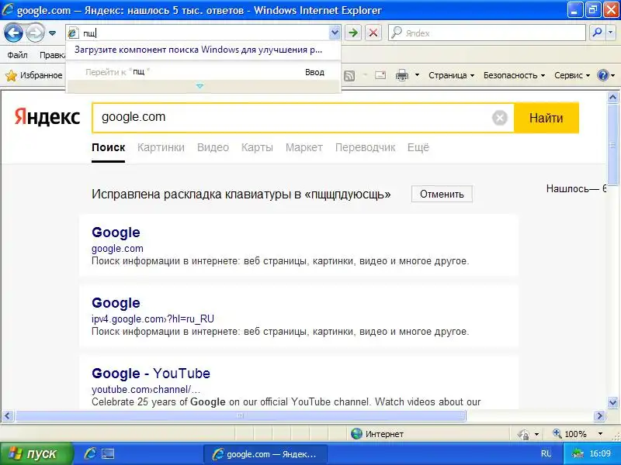Click the 100% zoom level button
Image resolution: width=621 pixels, height=465 pixels.
click(x=570, y=434)
